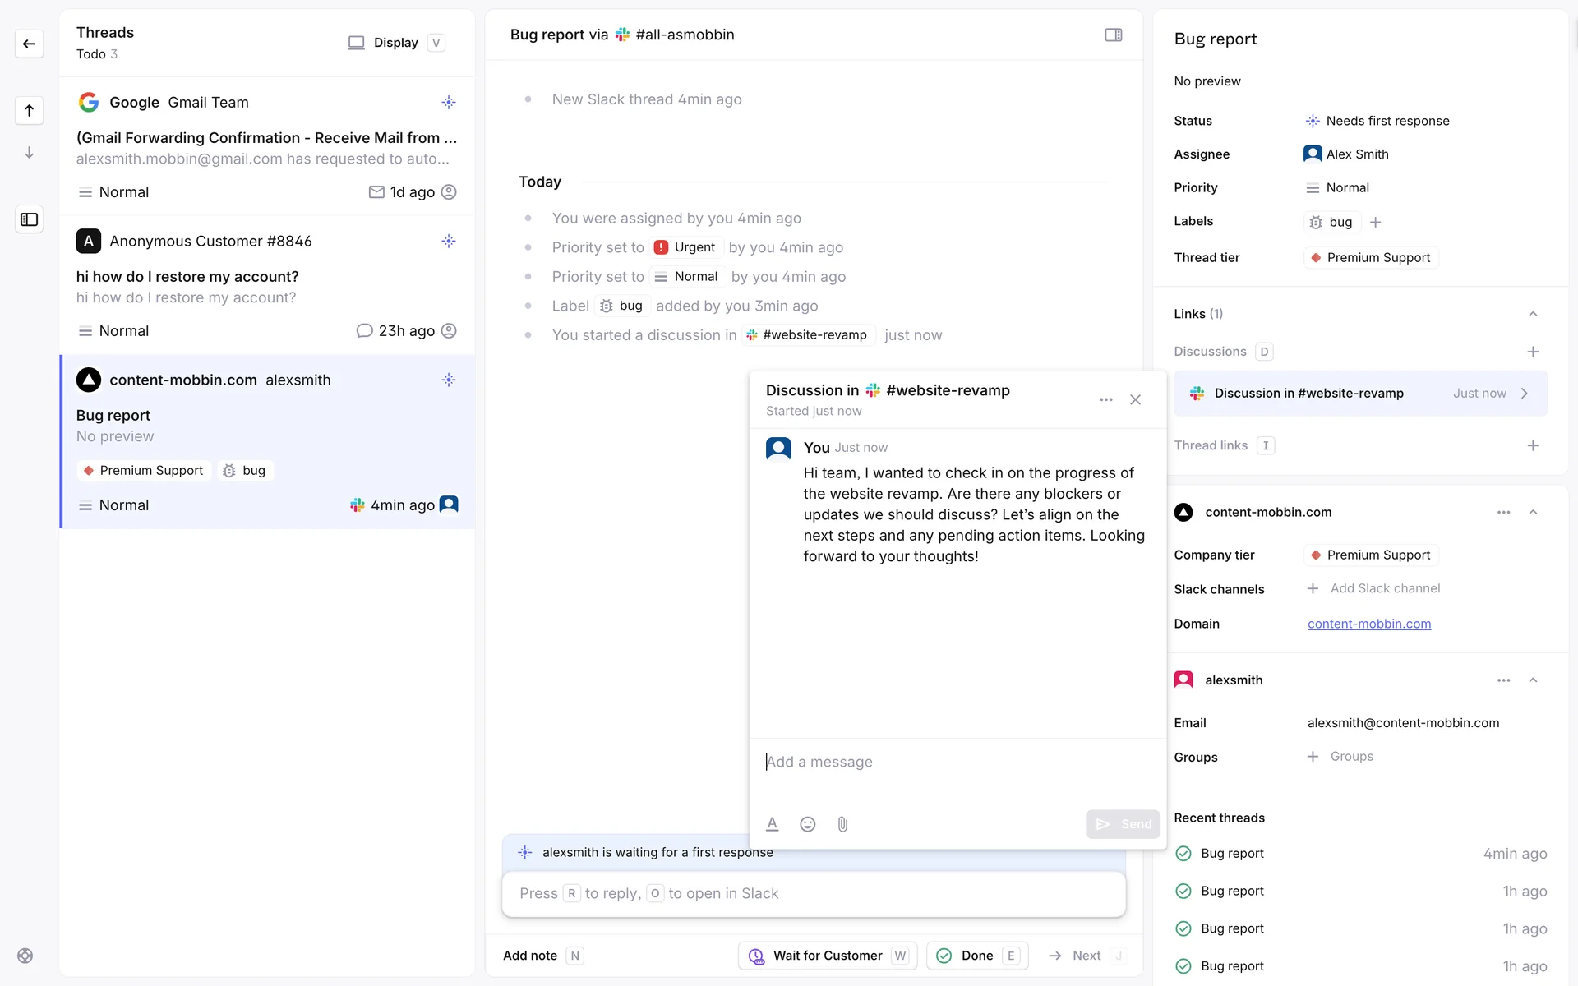
Task: Close the website-revamp discussion popup
Action: (x=1135, y=400)
